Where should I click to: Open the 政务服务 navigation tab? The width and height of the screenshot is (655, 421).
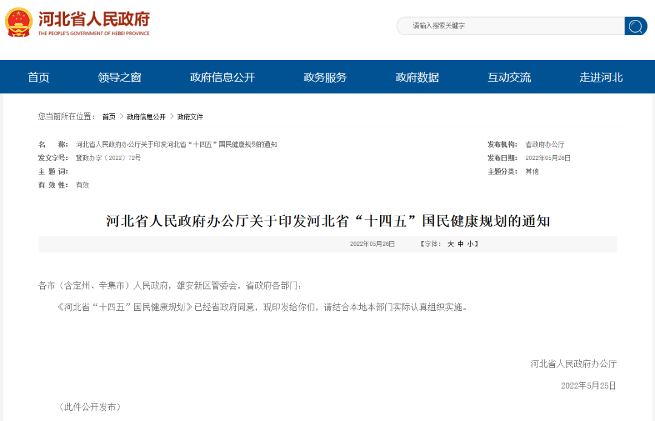325,77
